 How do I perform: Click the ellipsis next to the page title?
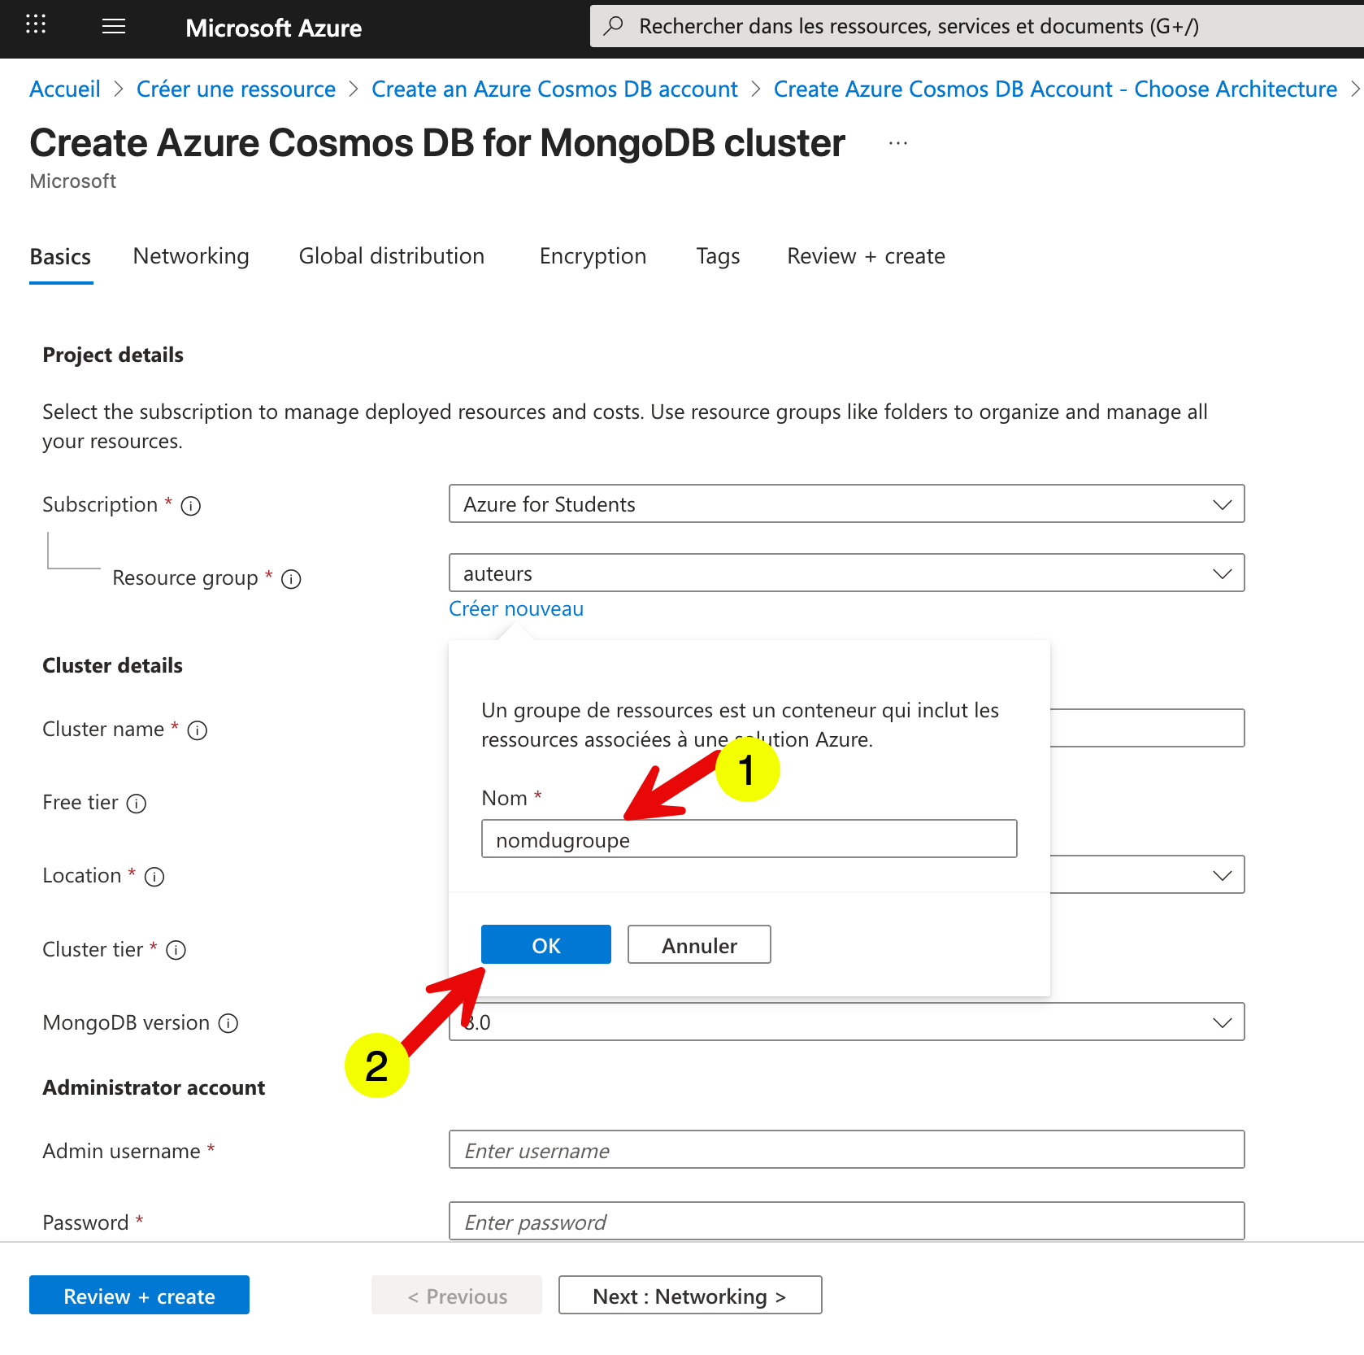897,142
